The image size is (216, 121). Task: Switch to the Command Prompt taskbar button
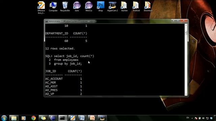click(x=62, y=118)
